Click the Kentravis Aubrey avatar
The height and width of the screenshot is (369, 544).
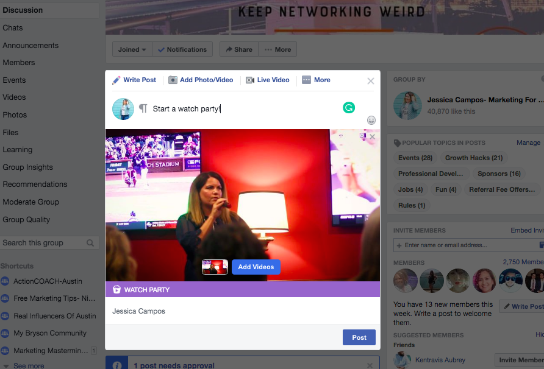[403, 360]
